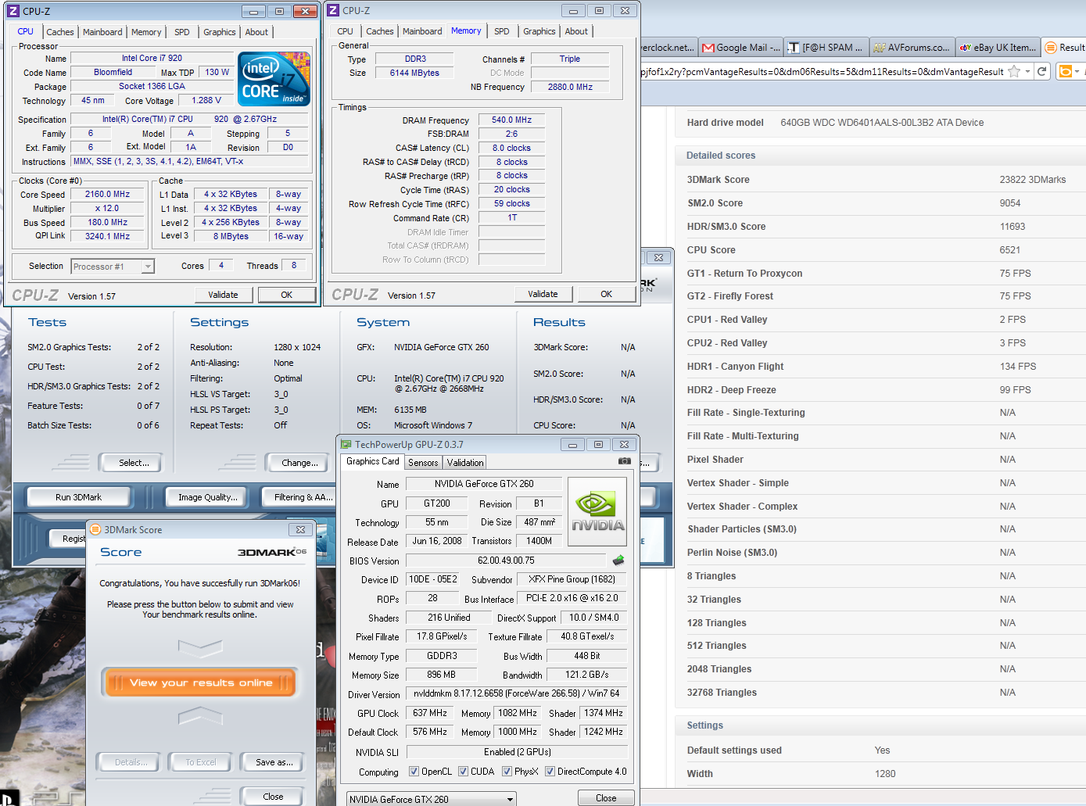Click the CPU-Z CPU window's title bar icon
The image size is (1086, 806).
click(13, 11)
